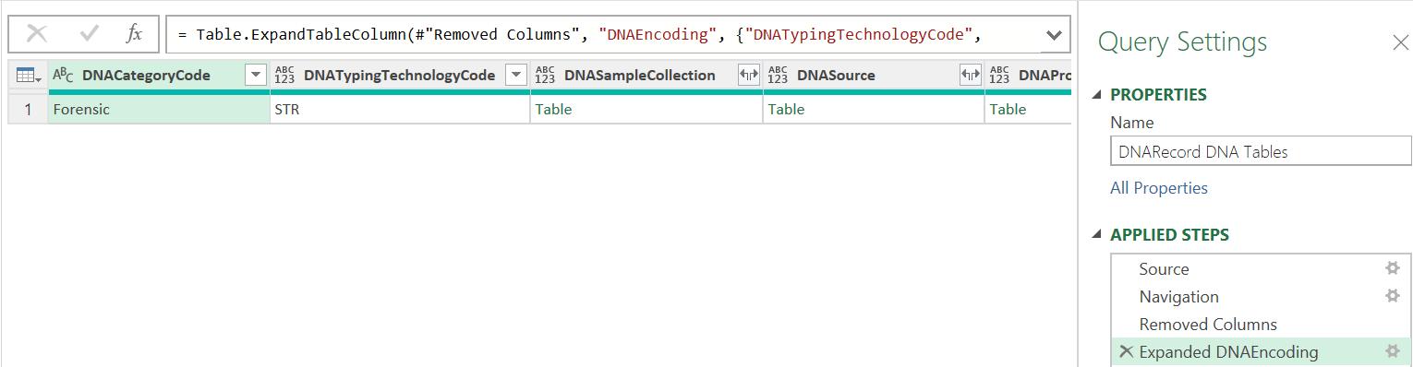Cancel the formula edit with the X icon
The width and height of the screenshot is (1413, 367).
click(37, 35)
